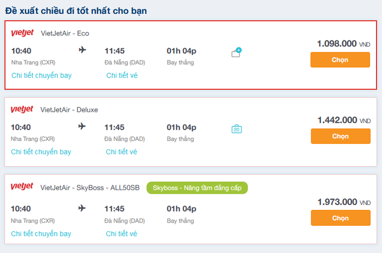Click the VietJet logo on SkyBoss flight
The width and height of the screenshot is (382, 253).
22,187
